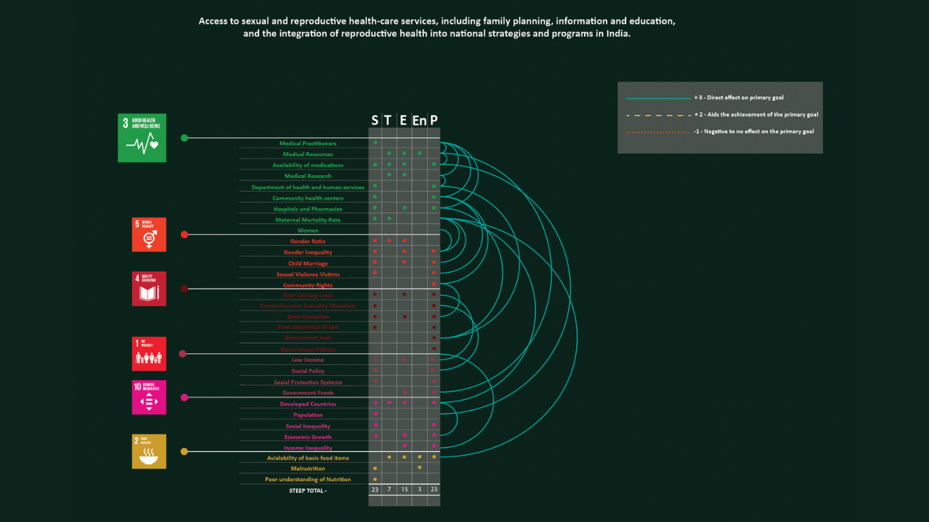Select the P column header

434,120
